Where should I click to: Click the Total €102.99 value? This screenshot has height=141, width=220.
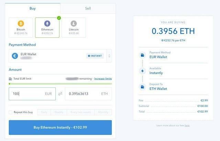[x=202, y=111]
